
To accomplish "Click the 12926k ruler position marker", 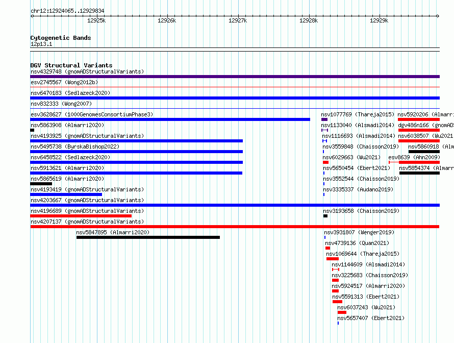I will tap(167, 20).
